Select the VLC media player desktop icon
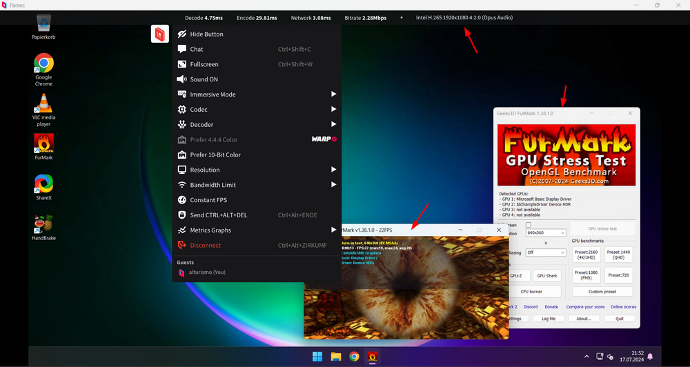This screenshot has height=367, width=690. point(44,110)
